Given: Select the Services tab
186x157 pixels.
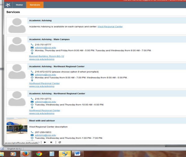Looking at the screenshot, I should (35, 5).
